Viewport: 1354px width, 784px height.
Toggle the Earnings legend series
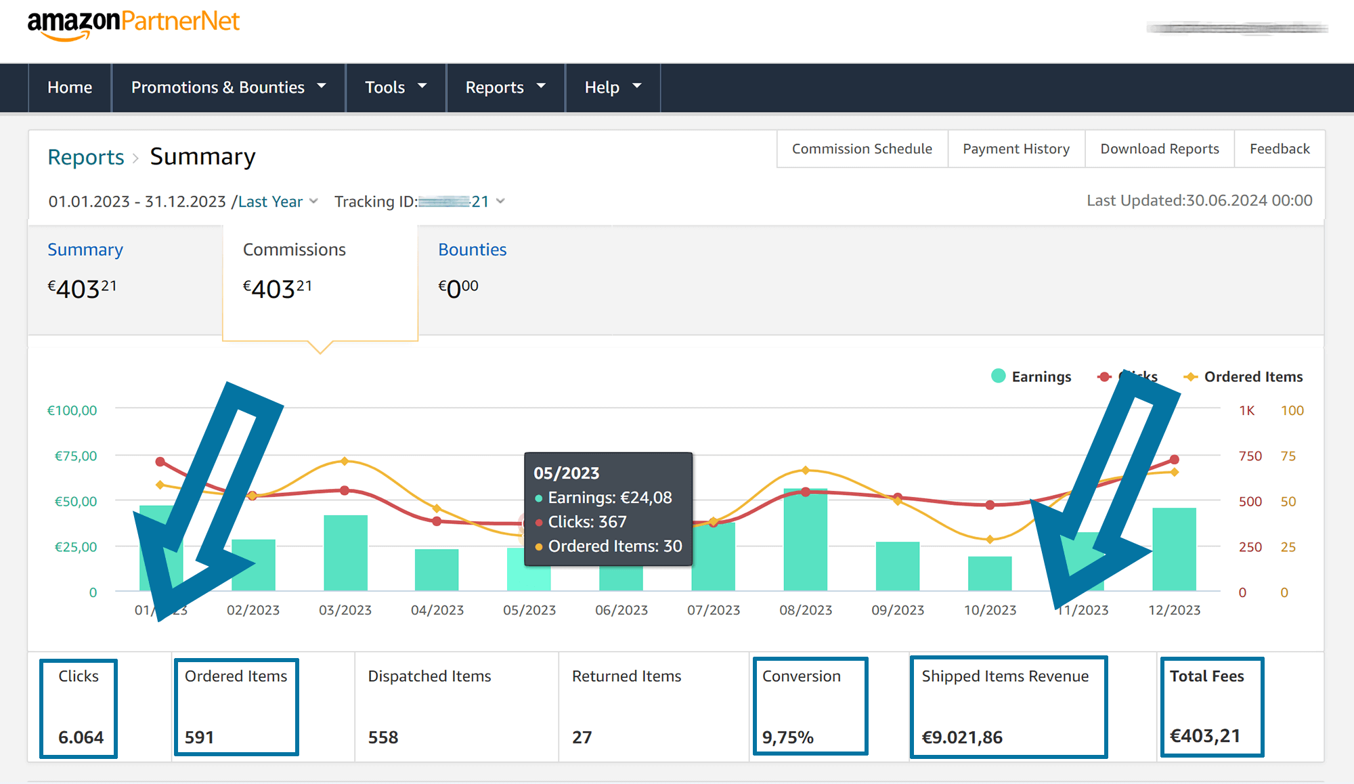1031,376
